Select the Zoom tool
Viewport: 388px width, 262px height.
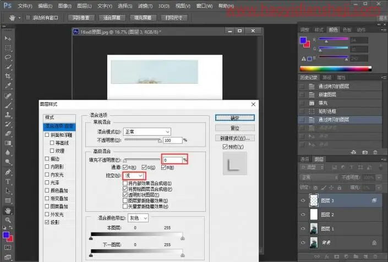pyautogui.click(x=8, y=220)
